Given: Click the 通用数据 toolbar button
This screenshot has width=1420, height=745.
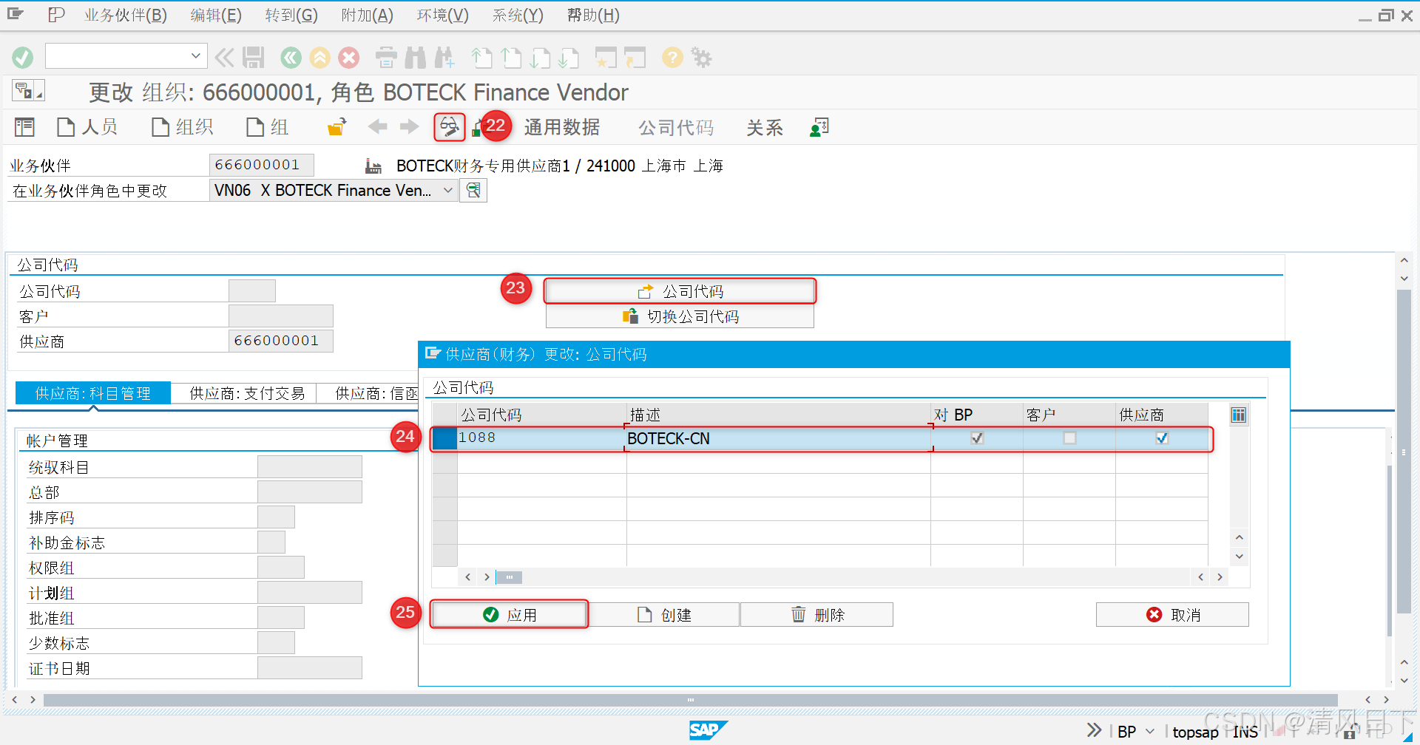Looking at the screenshot, I should pos(562,127).
